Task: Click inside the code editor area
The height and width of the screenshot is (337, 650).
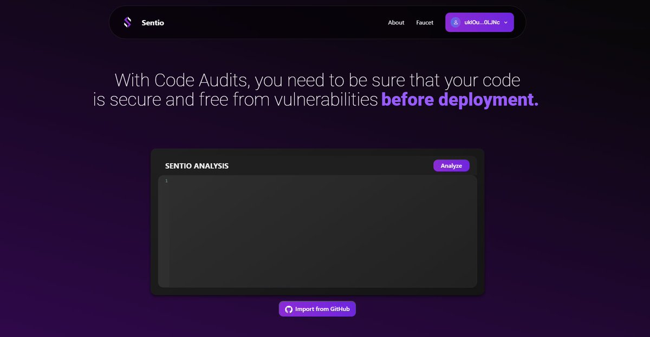Action: point(317,231)
